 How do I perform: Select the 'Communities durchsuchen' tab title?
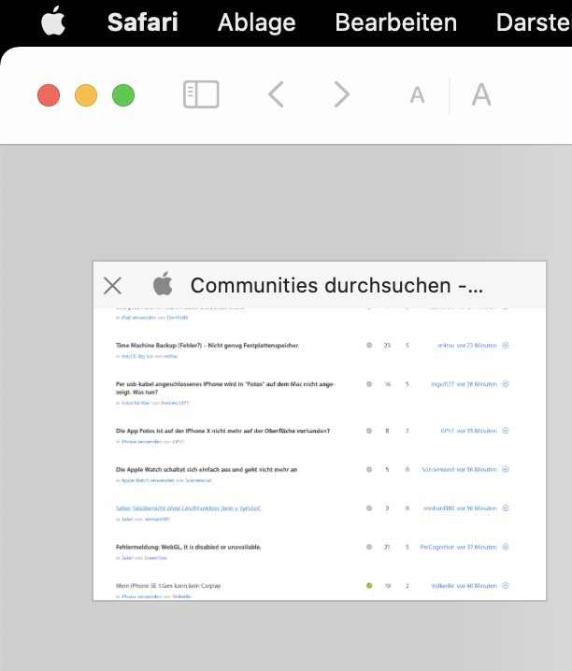336,285
